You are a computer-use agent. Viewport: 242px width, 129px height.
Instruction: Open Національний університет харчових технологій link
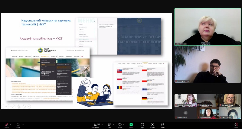tap(46, 22)
